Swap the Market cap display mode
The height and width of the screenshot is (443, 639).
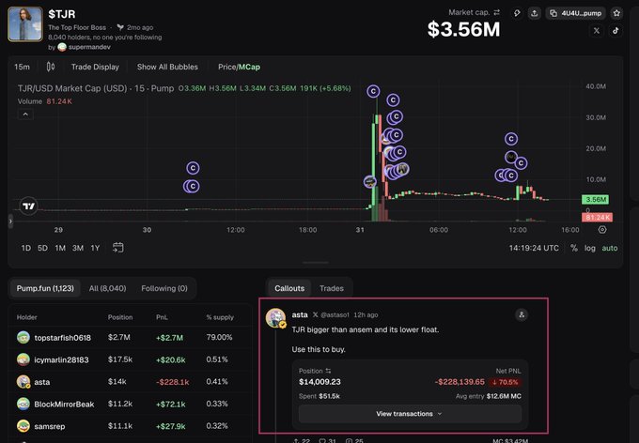click(x=496, y=12)
